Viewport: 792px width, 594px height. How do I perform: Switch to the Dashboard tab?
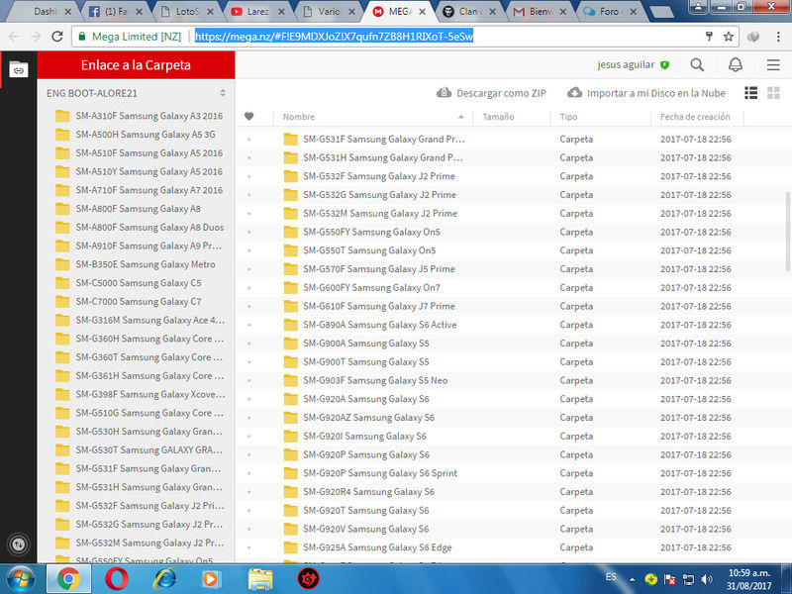pos(46,11)
